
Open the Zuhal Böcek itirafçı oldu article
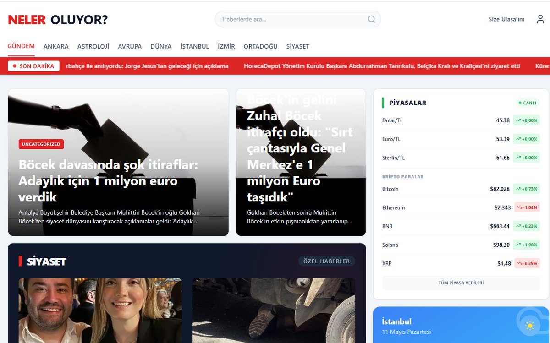300,148
